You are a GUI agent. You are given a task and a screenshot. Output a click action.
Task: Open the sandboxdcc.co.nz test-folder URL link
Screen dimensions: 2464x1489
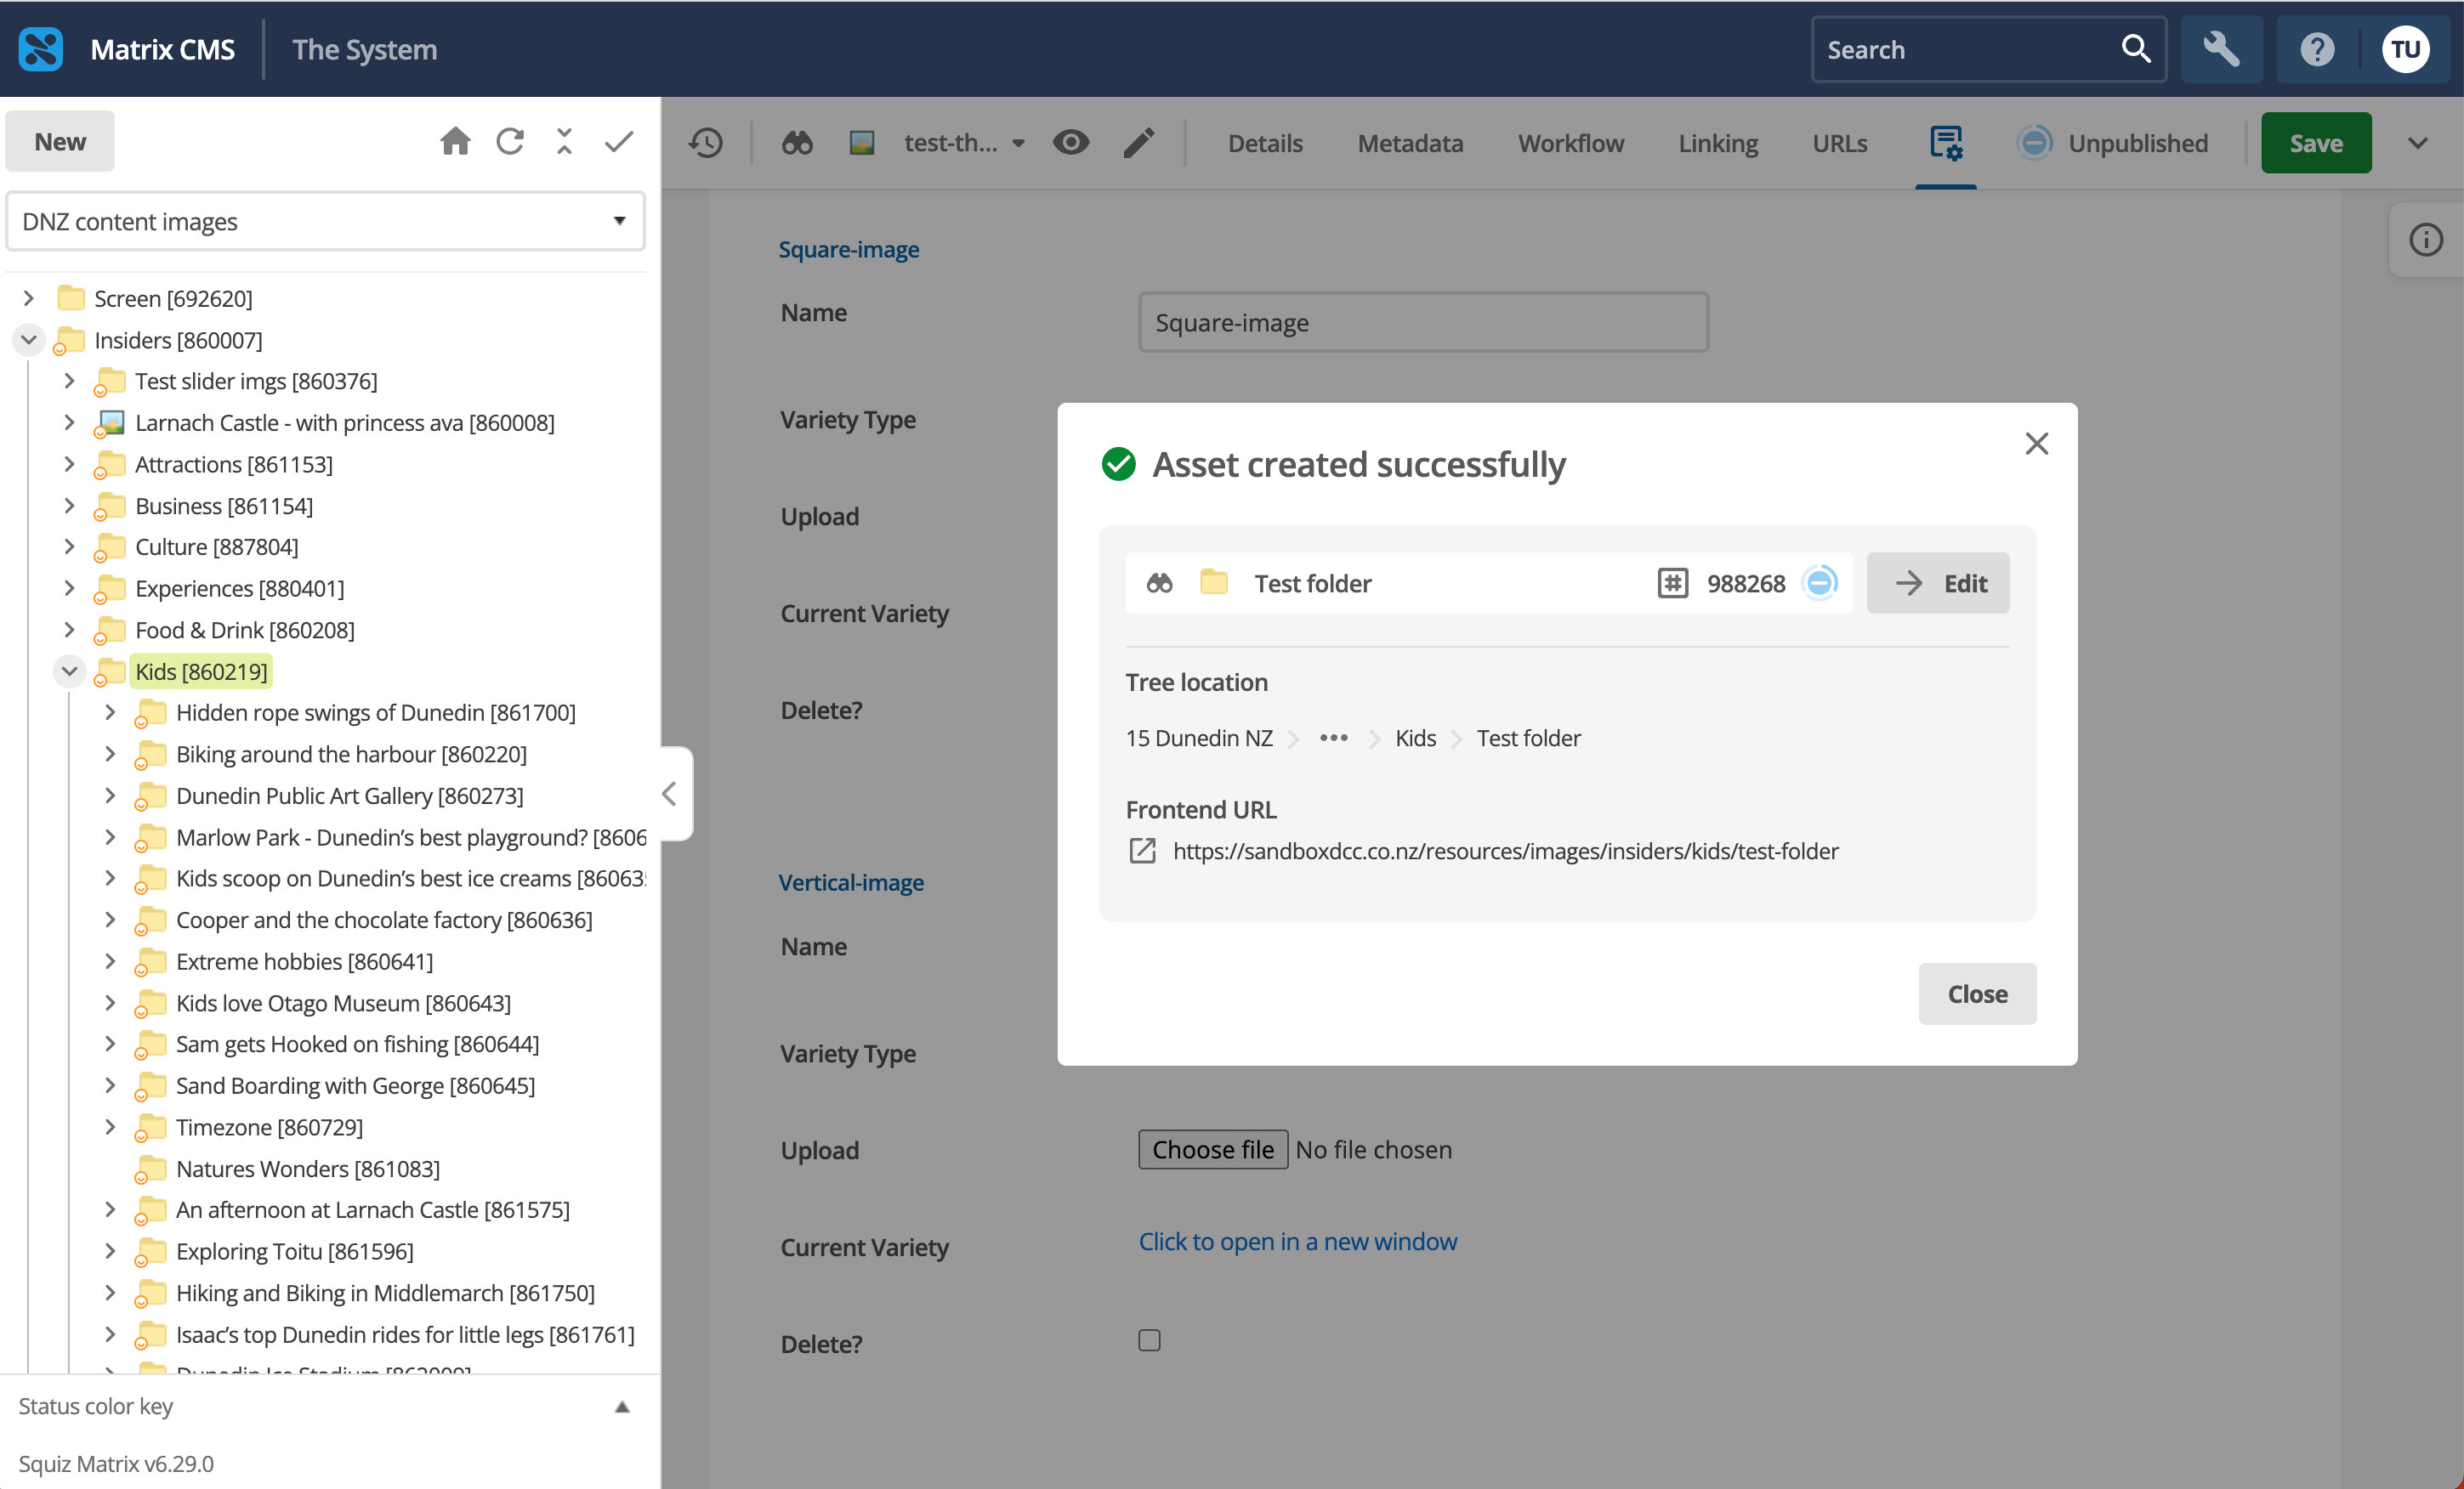(x=1505, y=851)
